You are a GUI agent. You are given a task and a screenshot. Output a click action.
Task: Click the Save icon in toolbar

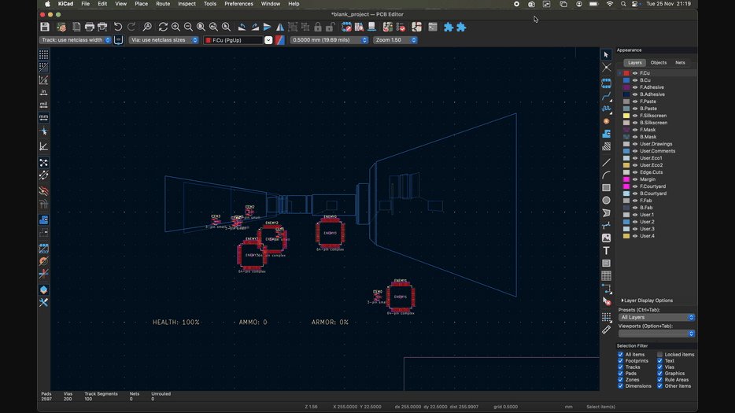[x=45, y=27]
